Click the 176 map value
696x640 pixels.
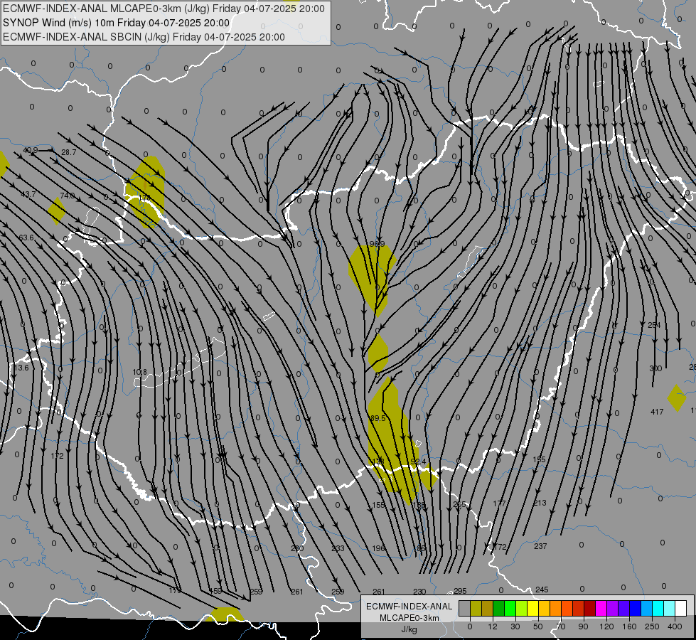point(176,590)
